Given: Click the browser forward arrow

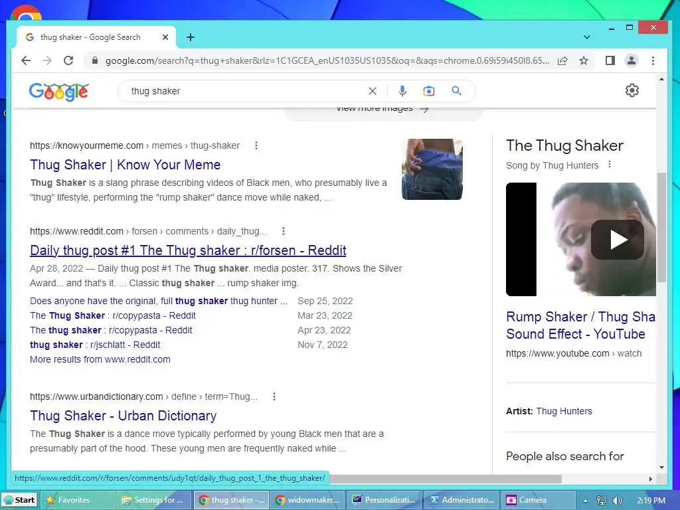Looking at the screenshot, I should (47, 60).
